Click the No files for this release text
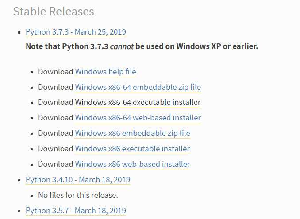Viewport: 300px width, 219px height. click(x=78, y=195)
